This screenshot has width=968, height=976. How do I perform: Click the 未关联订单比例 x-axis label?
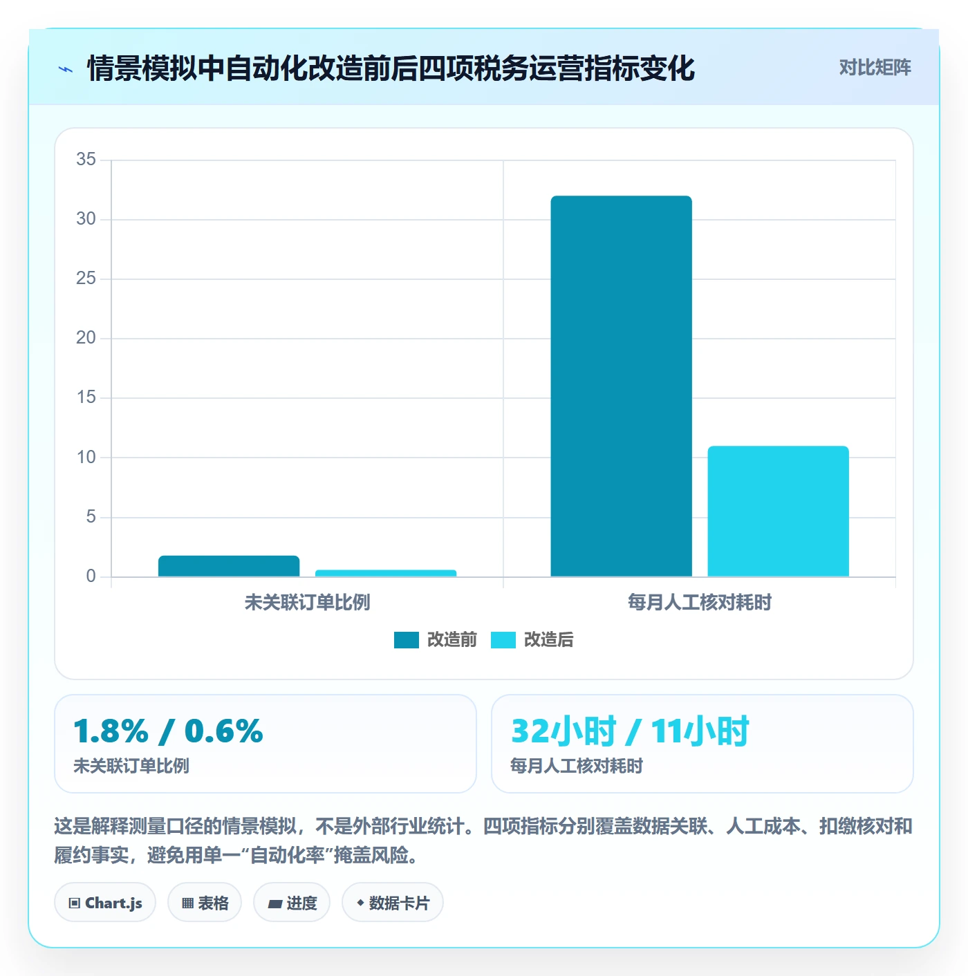coord(308,603)
